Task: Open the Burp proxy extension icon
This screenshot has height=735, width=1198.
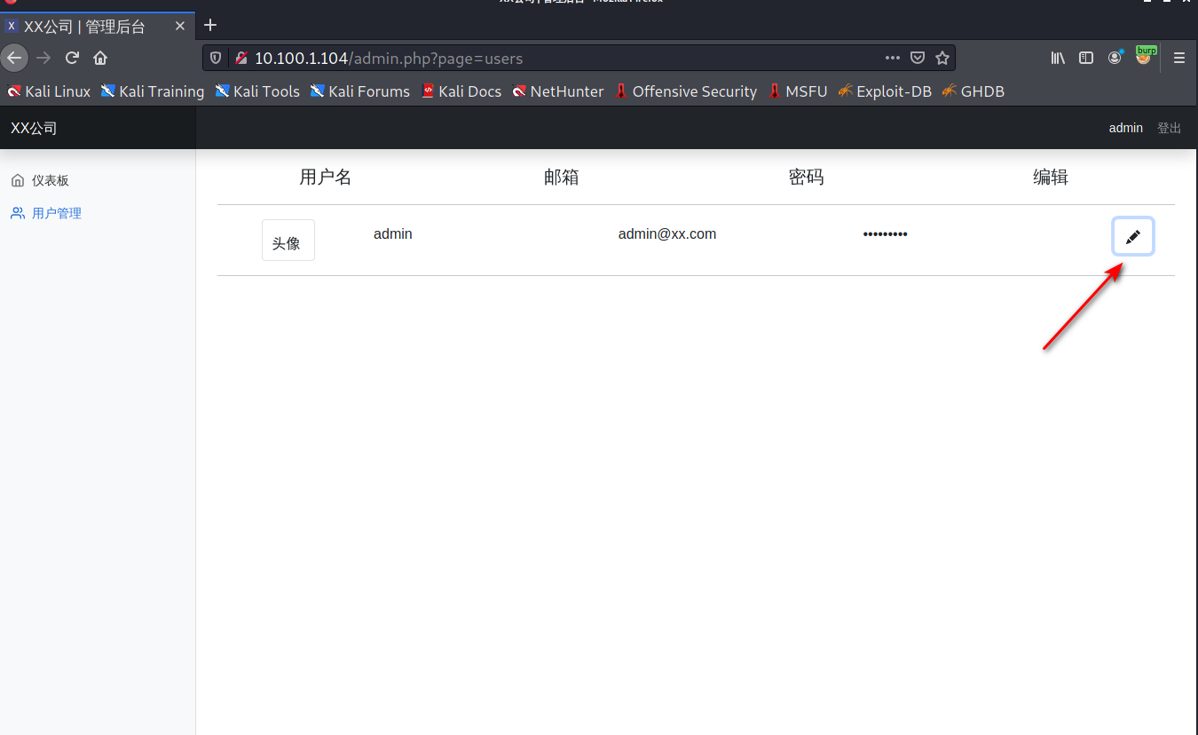Action: 1146,57
